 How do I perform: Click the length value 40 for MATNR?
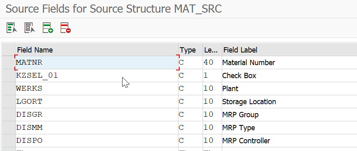(x=212, y=62)
